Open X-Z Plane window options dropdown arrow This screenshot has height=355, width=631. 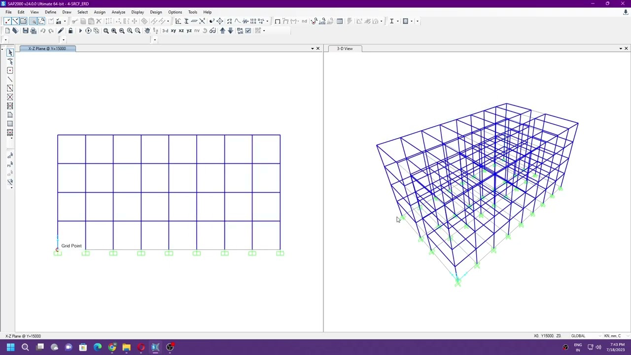click(x=312, y=48)
